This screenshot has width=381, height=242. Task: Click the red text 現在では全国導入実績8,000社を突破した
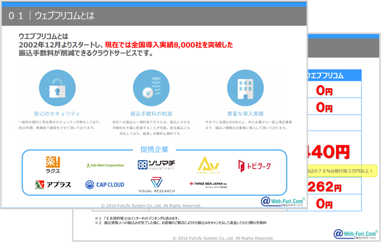click(x=169, y=45)
